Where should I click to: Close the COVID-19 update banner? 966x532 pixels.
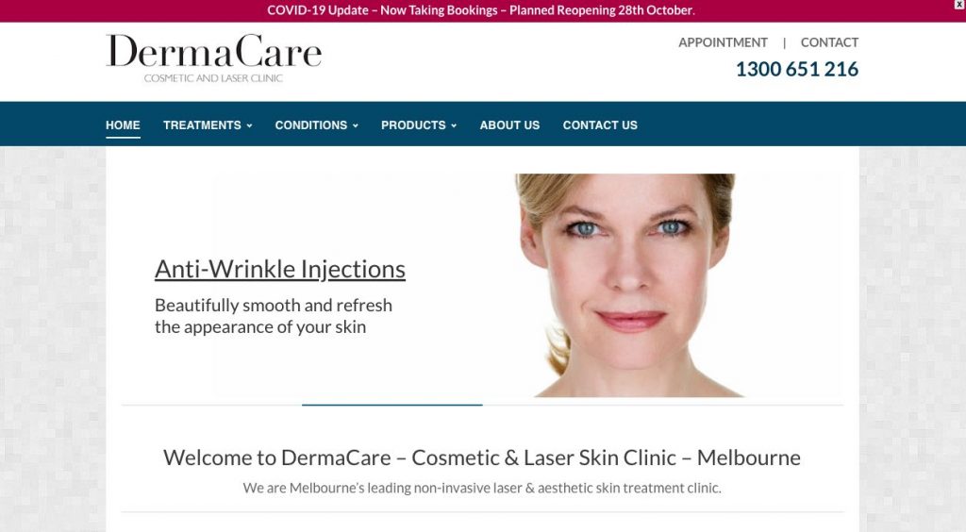[959, 5]
